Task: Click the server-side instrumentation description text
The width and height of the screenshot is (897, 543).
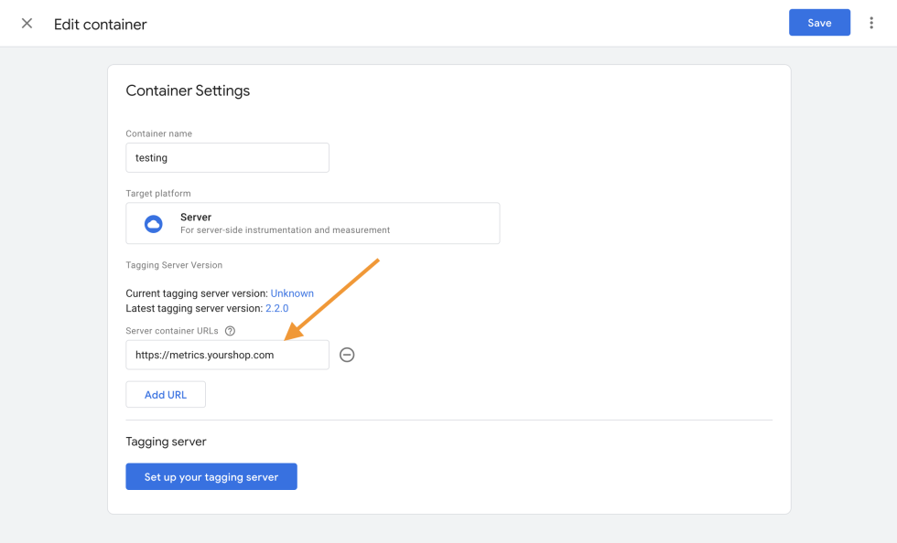Action: coord(285,230)
